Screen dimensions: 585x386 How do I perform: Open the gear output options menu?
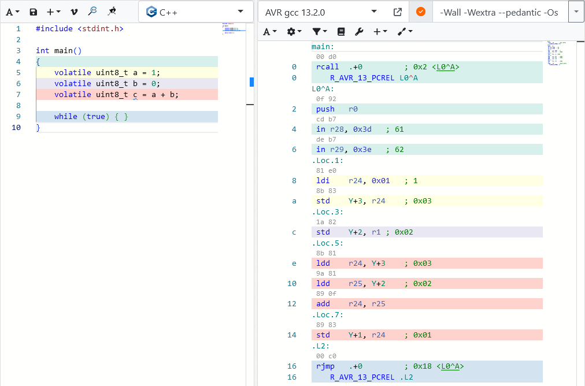tap(294, 32)
